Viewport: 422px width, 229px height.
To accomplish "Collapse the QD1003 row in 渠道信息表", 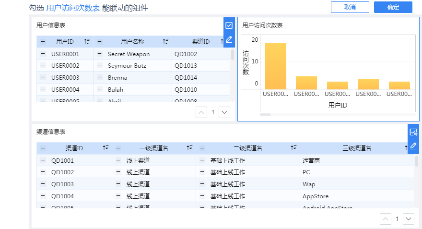I will (x=43, y=184).
